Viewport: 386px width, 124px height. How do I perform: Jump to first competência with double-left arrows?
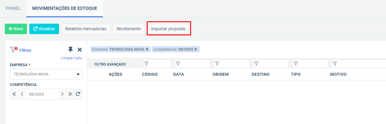(14, 94)
